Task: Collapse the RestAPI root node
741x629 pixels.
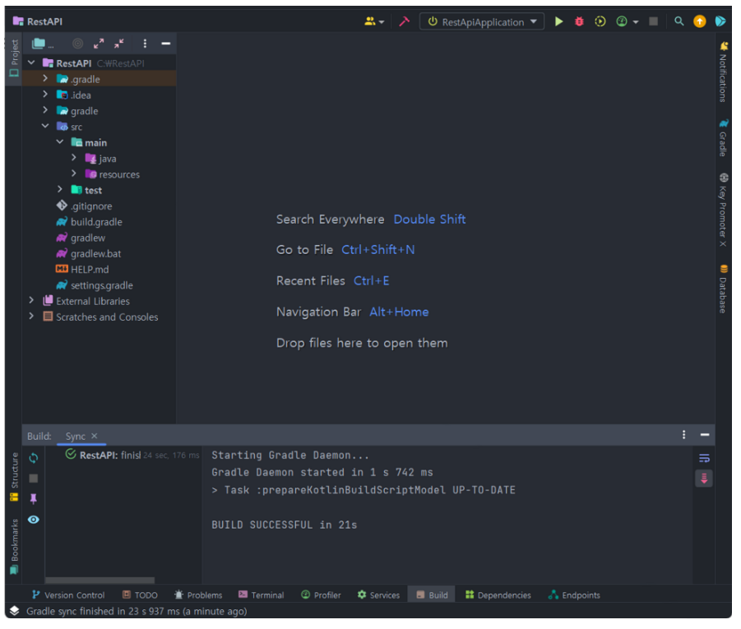Action: pyautogui.click(x=31, y=62)
